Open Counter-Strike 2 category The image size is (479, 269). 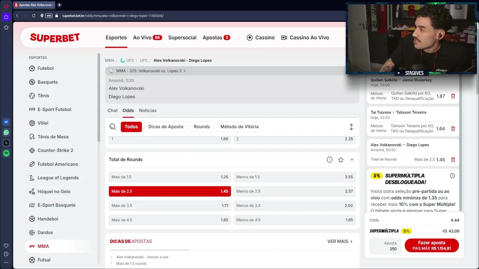click(x=55, y=151)
